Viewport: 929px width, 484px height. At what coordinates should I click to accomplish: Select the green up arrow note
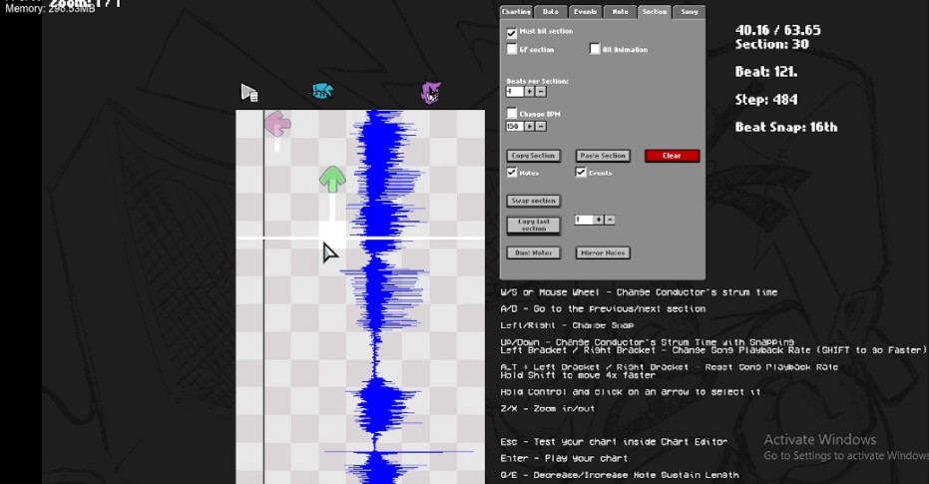(332, 180)
